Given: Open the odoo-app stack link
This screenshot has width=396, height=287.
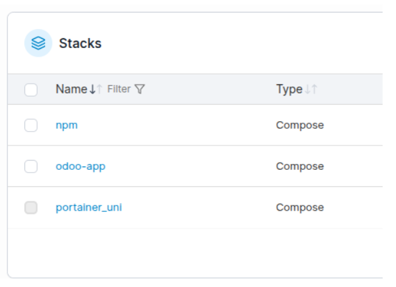Looking at the screenshot, I should point(80,167).
